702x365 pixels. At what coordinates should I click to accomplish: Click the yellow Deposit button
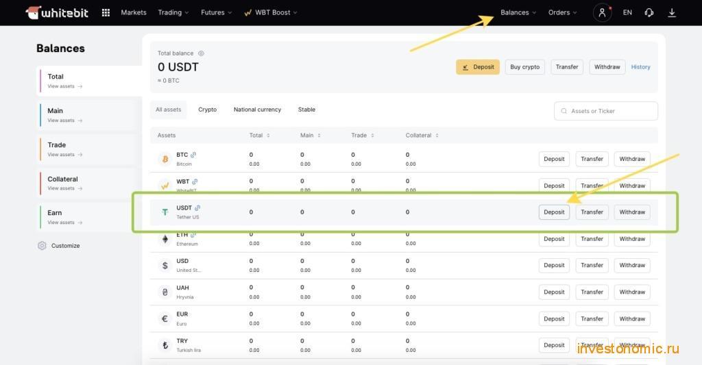point(478,67)
